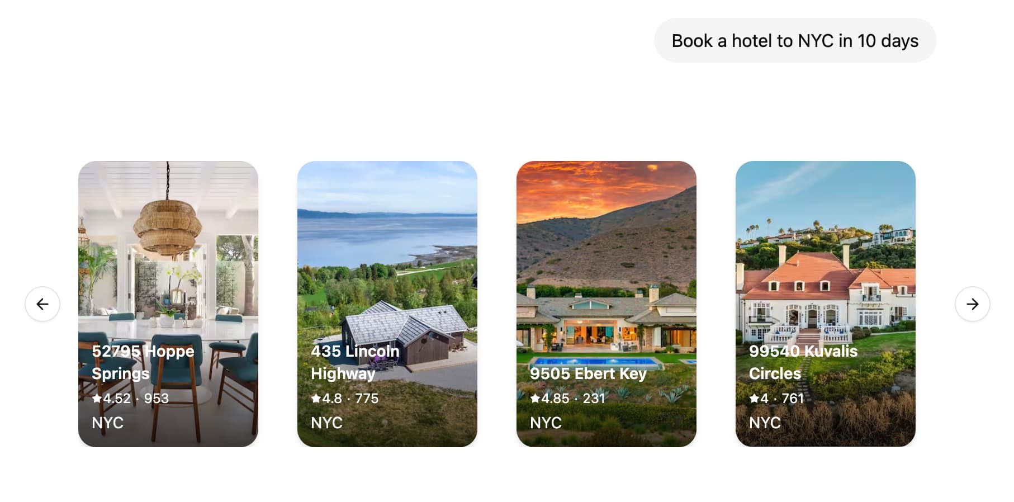The width and height of the screenshot is (1014, 502).
Task: Click the star icon on 9505 Ebert Key
Action: point(535,399)
